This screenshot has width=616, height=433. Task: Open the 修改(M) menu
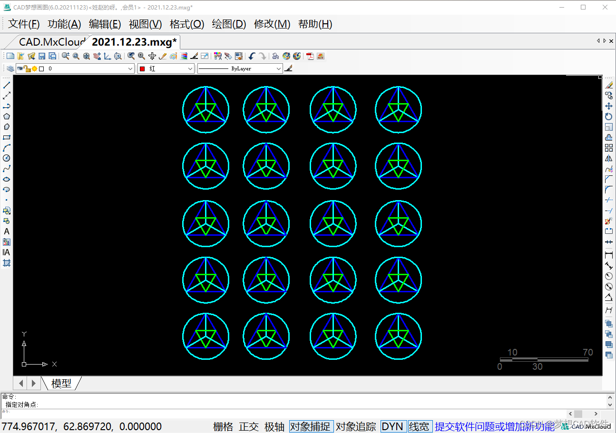tap(272, 24)
